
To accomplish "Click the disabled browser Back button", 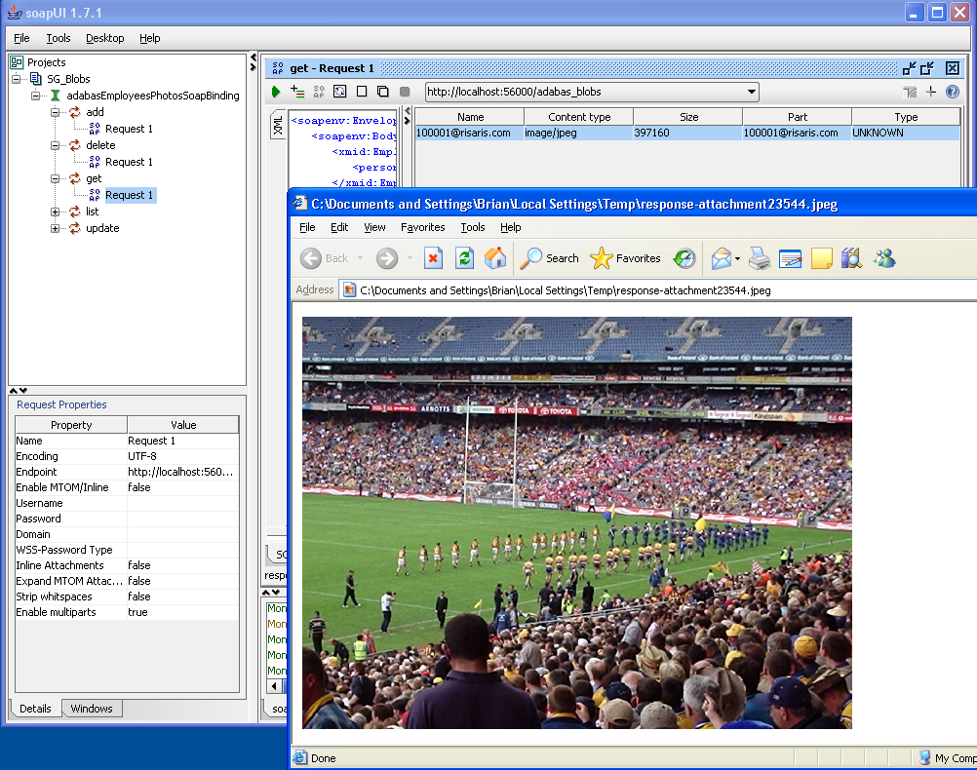I will (324, 258).
